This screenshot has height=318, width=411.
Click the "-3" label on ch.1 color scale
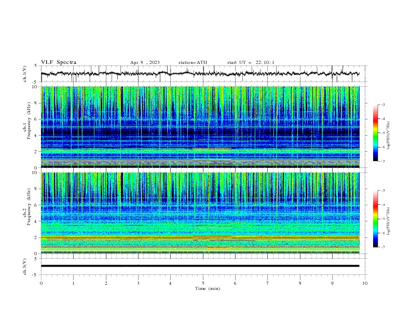[x=382, y=104]
